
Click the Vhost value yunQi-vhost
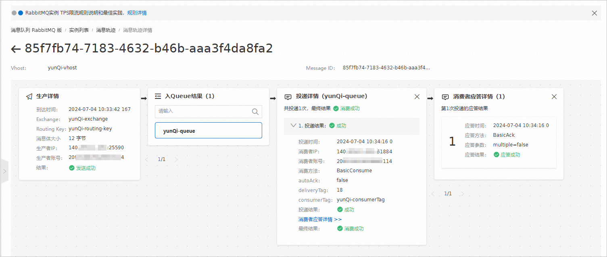(63, 68)
